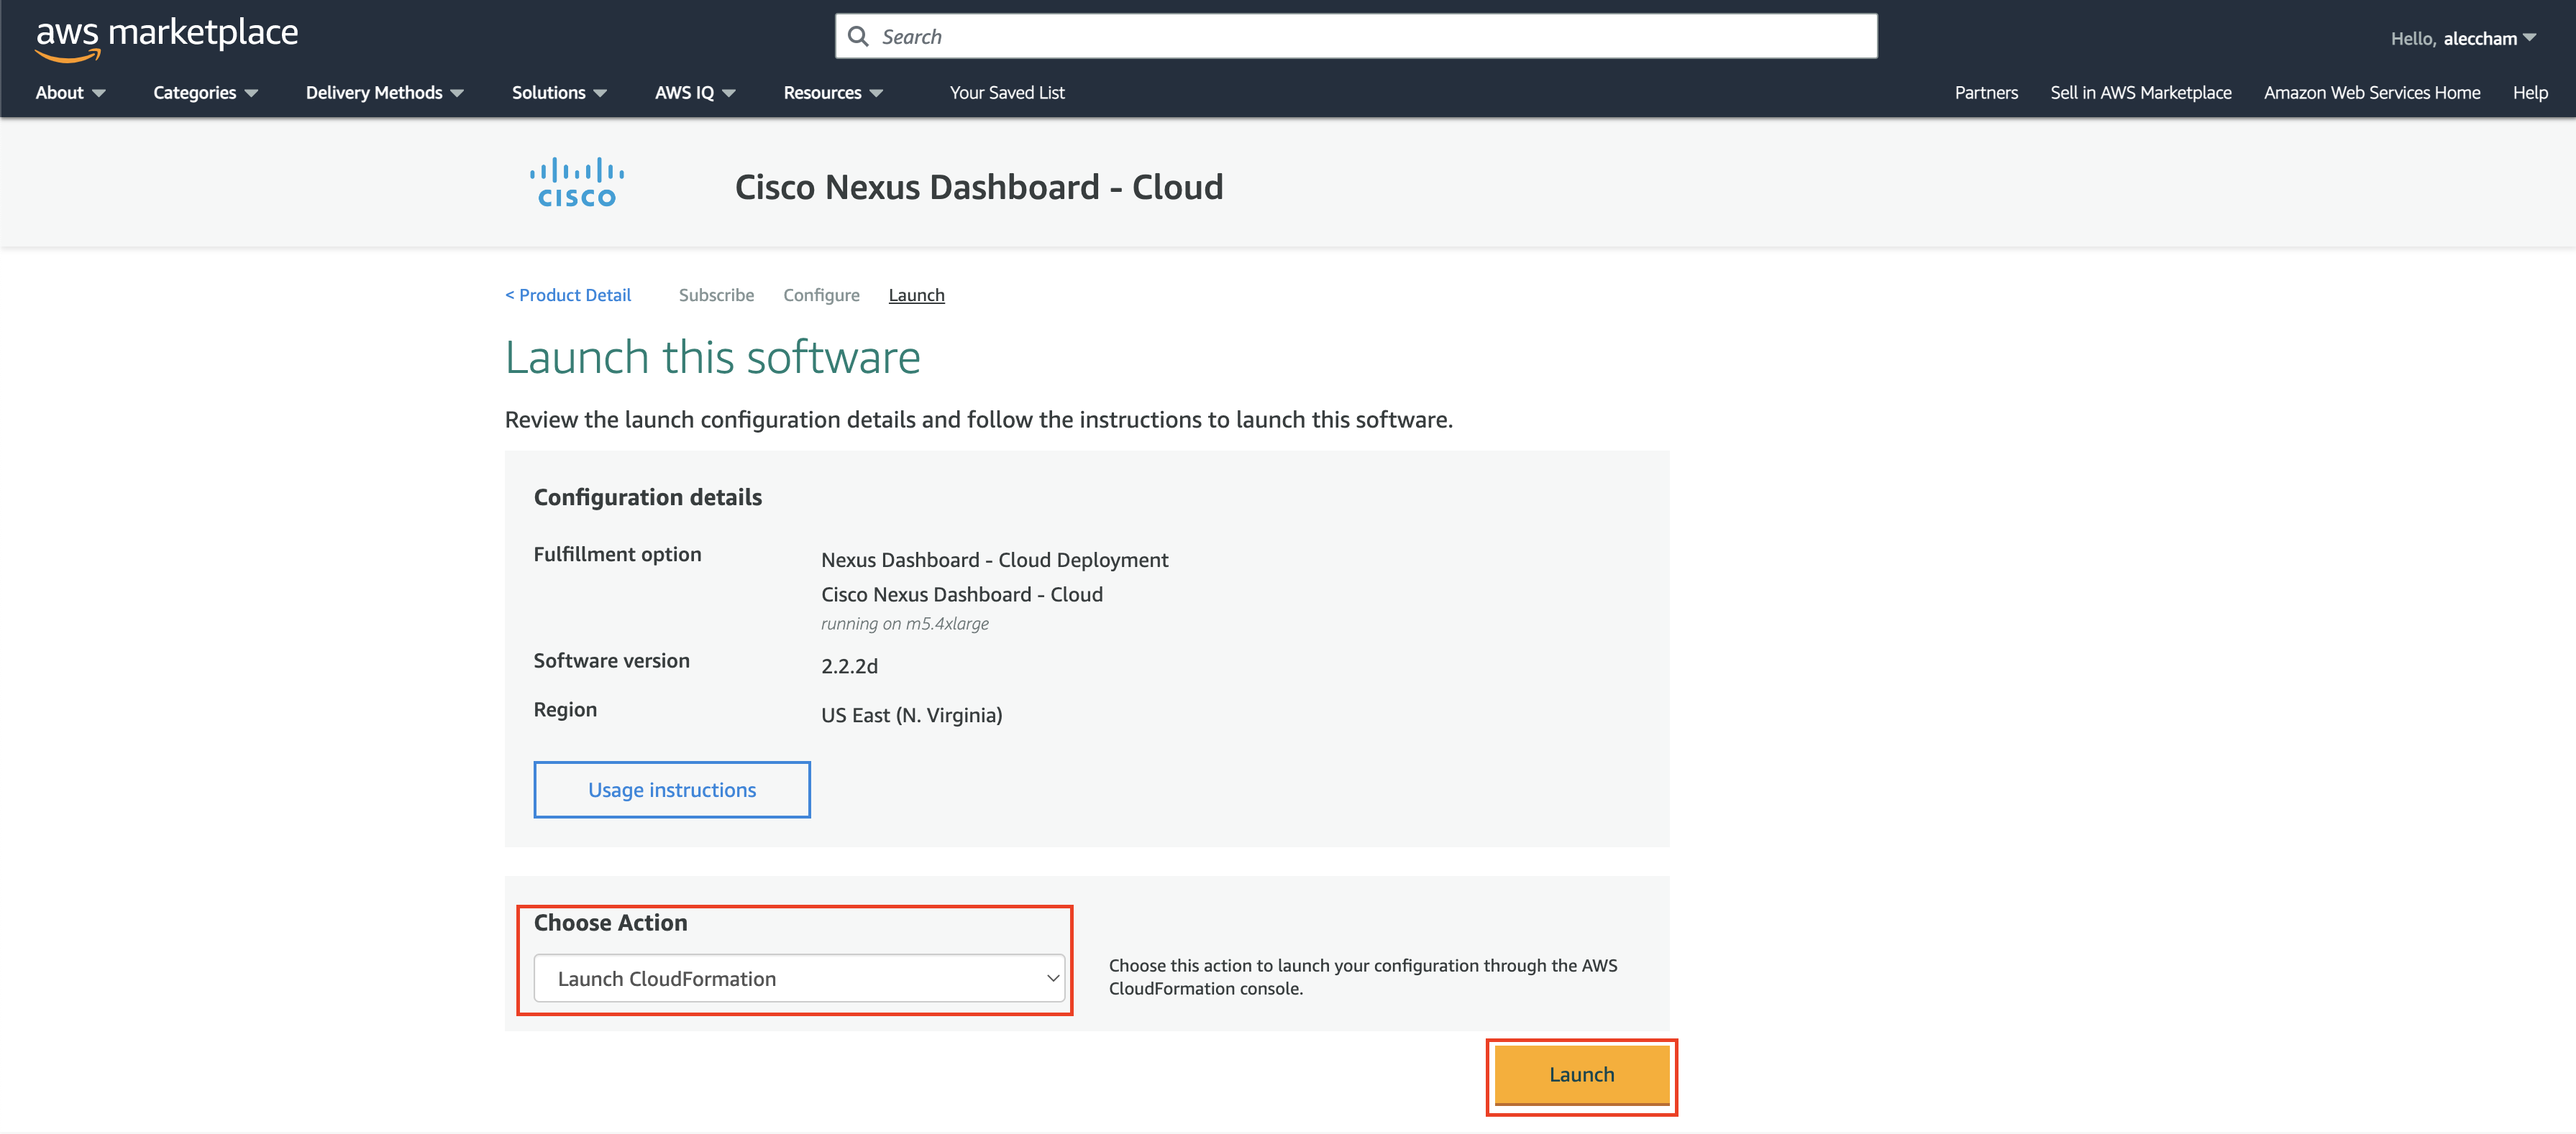Go to Your Saved List
Image resolution: width=2576 pixels, height=1134 pixels.
pos(1007,93)
